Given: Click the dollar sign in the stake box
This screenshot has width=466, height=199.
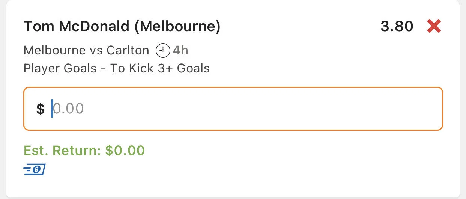Looking at the screenshot, I should click(x=40, y=109).
